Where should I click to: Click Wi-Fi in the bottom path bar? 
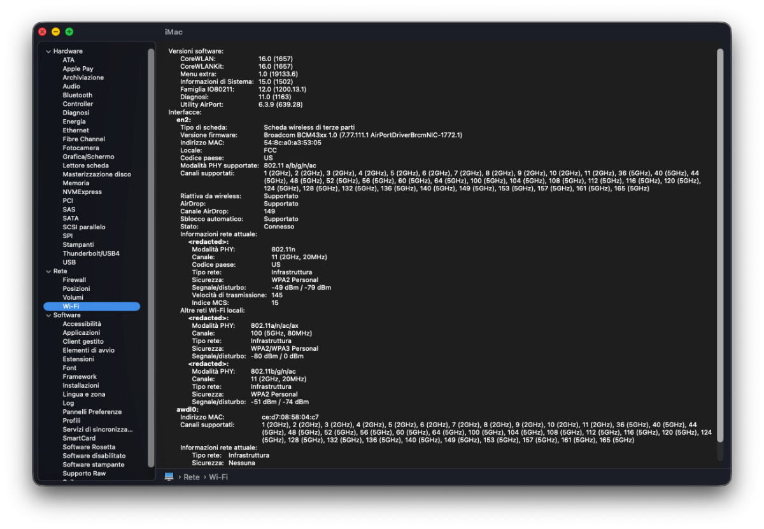218,477
